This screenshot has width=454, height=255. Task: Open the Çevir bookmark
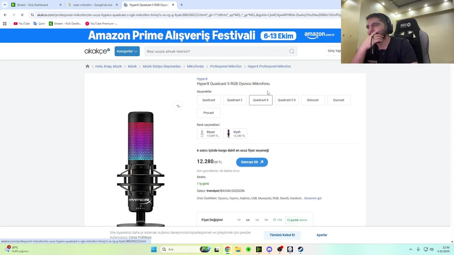[39, 24]
